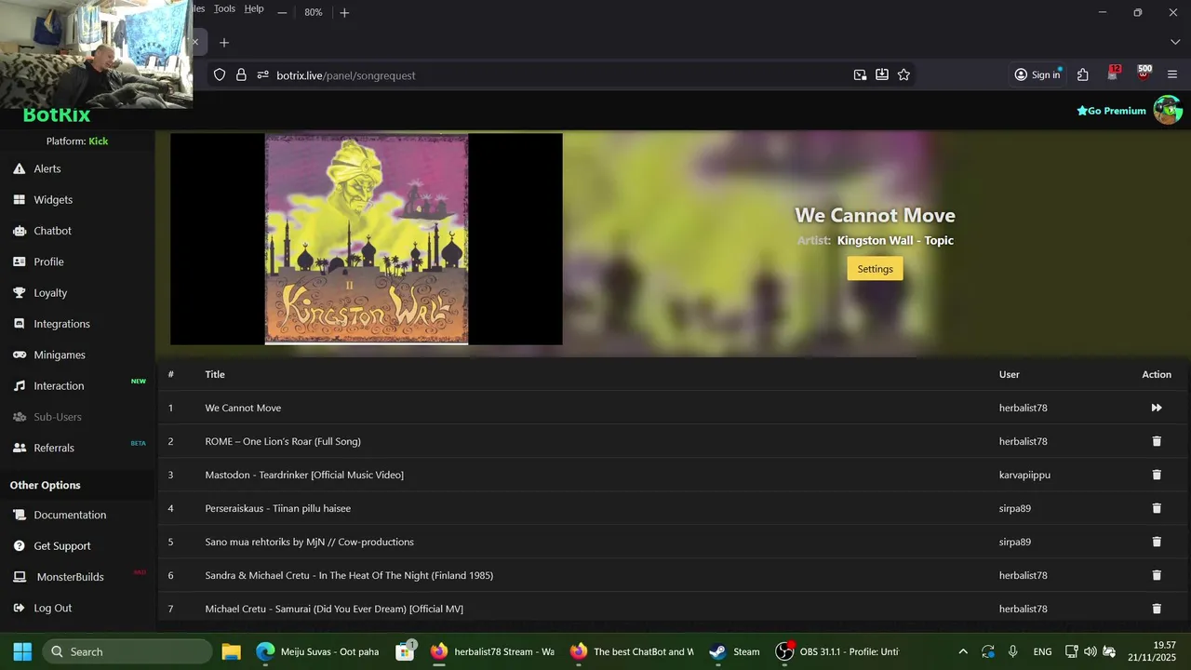
Task: Click Go Premium link
Action: pyautogui.click(x=1111, y=111)
